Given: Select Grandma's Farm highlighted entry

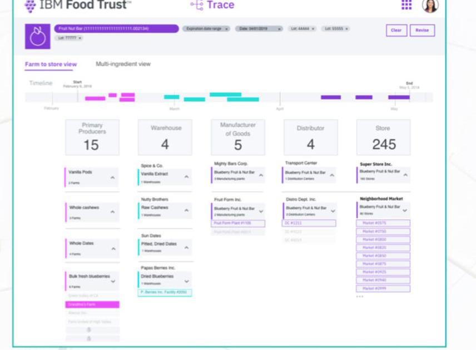Looking at the screenshot, I should [x=92, y=305].
